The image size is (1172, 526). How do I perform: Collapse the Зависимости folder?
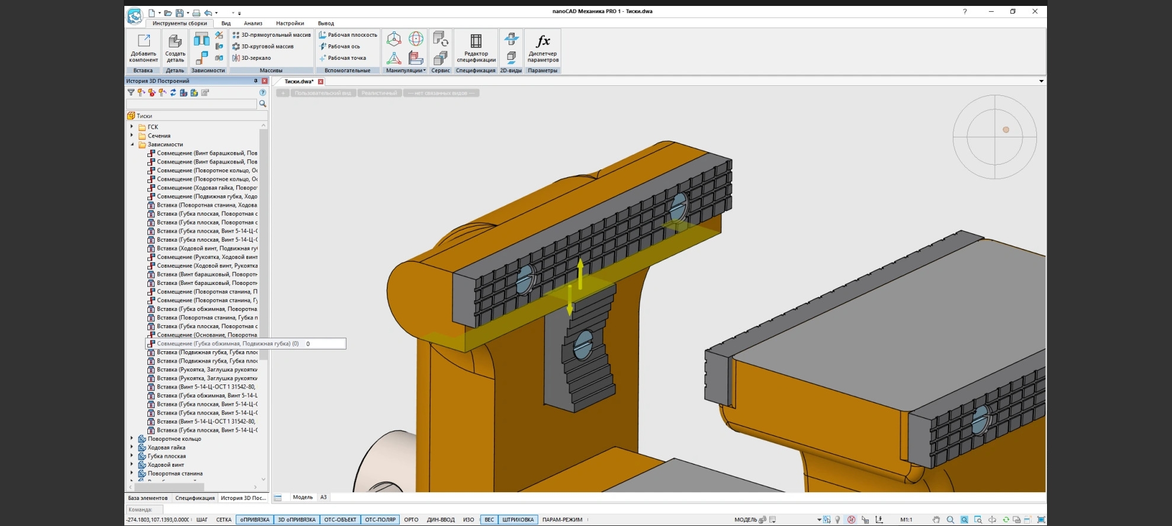tap(132, 145)
